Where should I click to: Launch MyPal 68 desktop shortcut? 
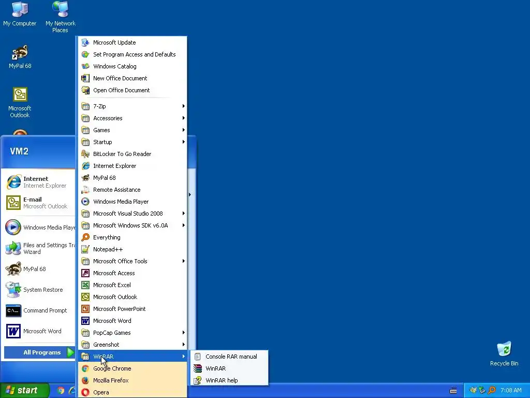pyautogui.click(x=20, y=57)
